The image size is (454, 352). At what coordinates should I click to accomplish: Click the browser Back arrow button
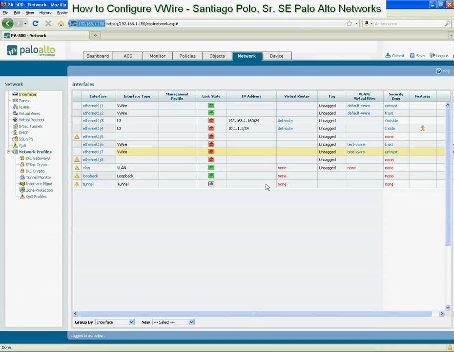point(7,23)
